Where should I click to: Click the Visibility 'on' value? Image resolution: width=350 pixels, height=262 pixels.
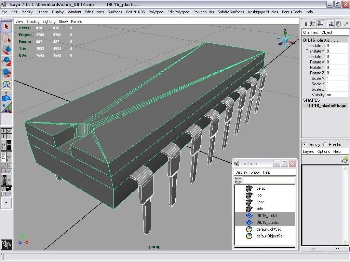click(337, 95)
